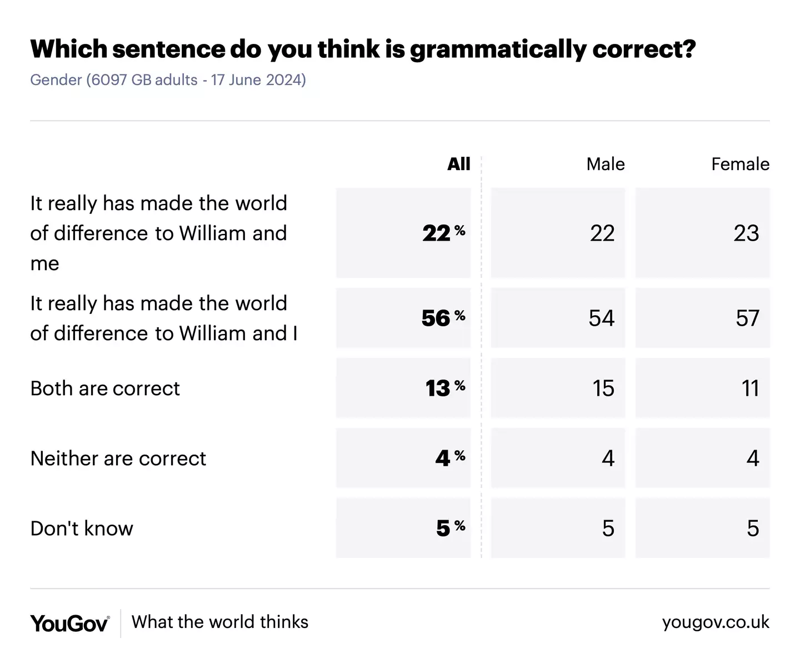
Task: Click the Male 15 value cell
Action: 558,388
